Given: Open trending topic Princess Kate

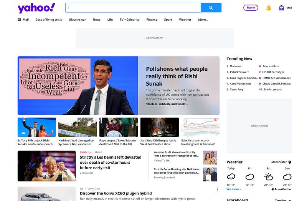Looking at the screenshot, I should pyautogui.click(x=271, y=66).
